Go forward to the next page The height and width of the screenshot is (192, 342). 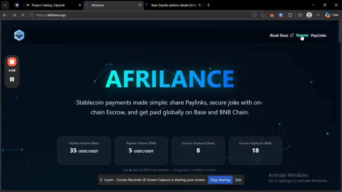pos(14,15)
